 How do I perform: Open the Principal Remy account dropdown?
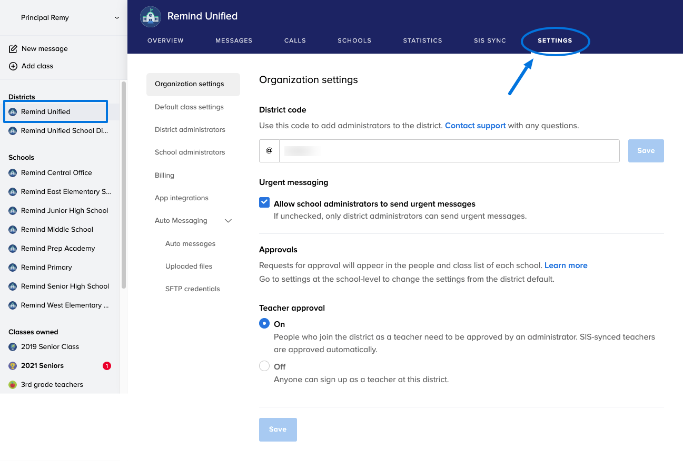(116, 18)
